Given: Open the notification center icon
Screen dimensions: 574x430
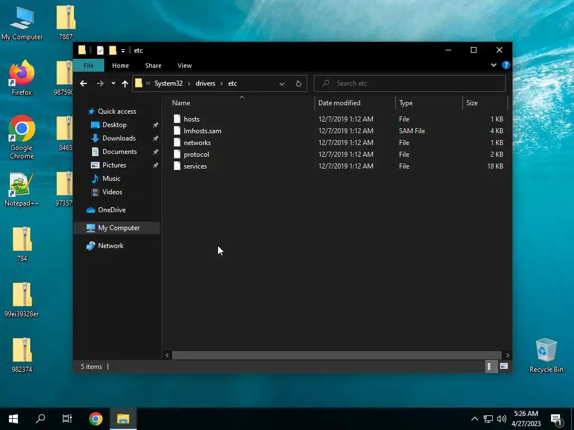Looking at the screenshot, I should click(x=557, y=419).
